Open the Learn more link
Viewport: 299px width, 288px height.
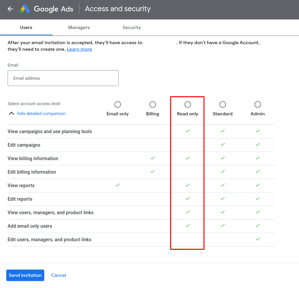(79, 49)
